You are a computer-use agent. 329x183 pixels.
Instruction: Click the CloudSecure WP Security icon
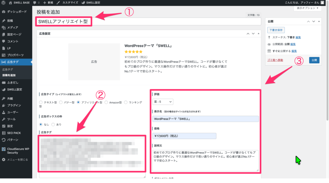point(4,149)
